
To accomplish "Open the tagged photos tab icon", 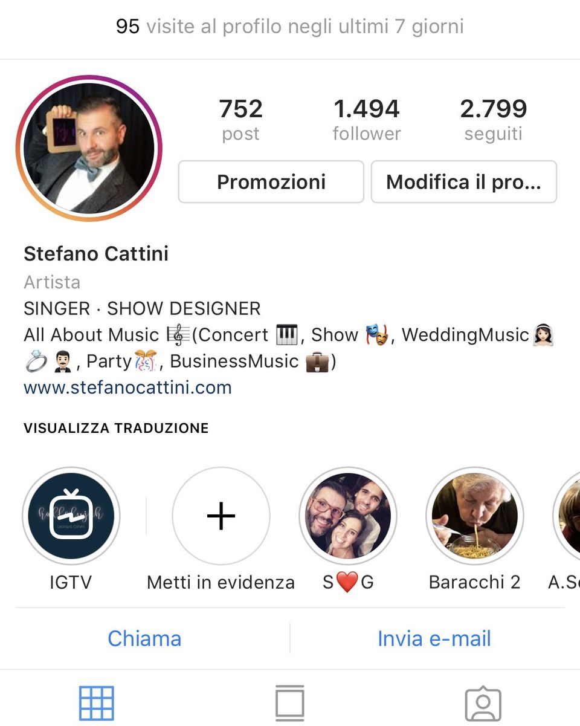I will point(483,704).
